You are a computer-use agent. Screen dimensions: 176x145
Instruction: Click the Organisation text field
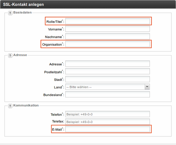108,44
